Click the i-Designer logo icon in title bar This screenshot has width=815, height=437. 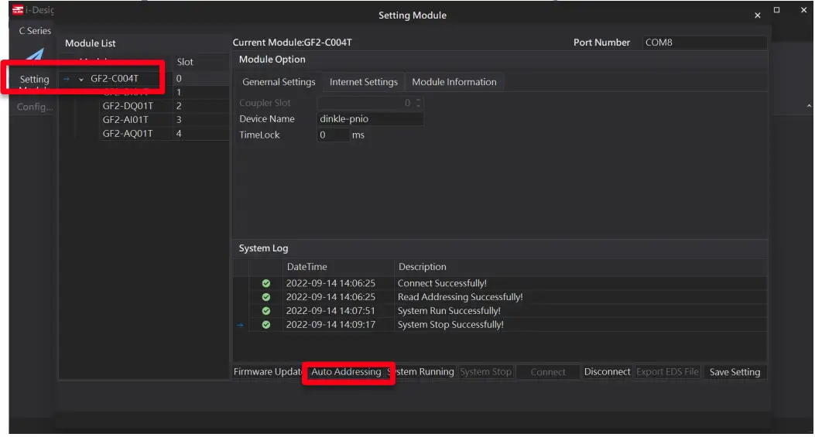point(18,9)
